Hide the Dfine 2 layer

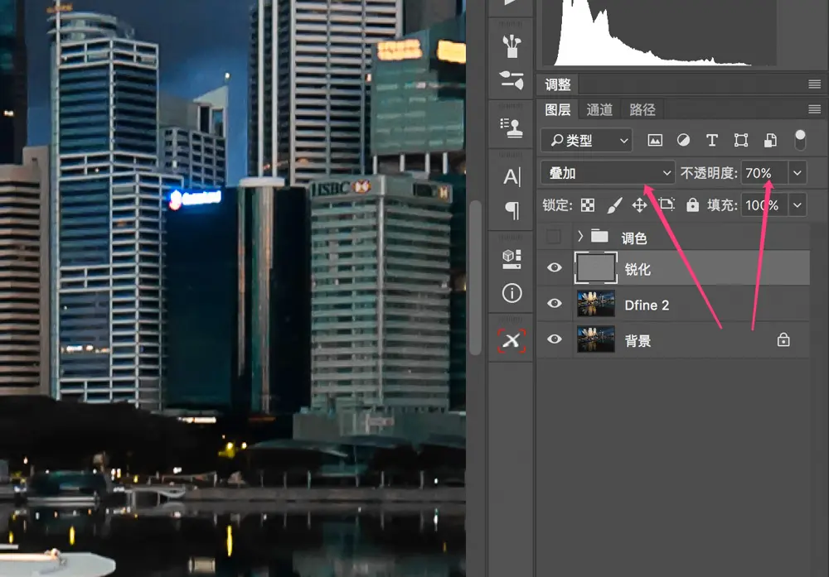click(x=554, y=303)
